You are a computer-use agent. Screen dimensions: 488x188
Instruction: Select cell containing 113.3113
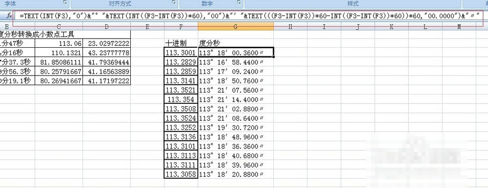tap(181, 155)
